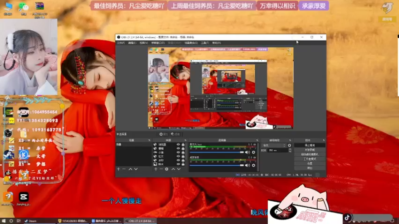Open the 帮助(H) menu in OBS
399x224 pixels.
[216, 43]
